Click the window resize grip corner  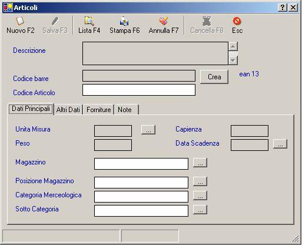click(x=295, y=239)
